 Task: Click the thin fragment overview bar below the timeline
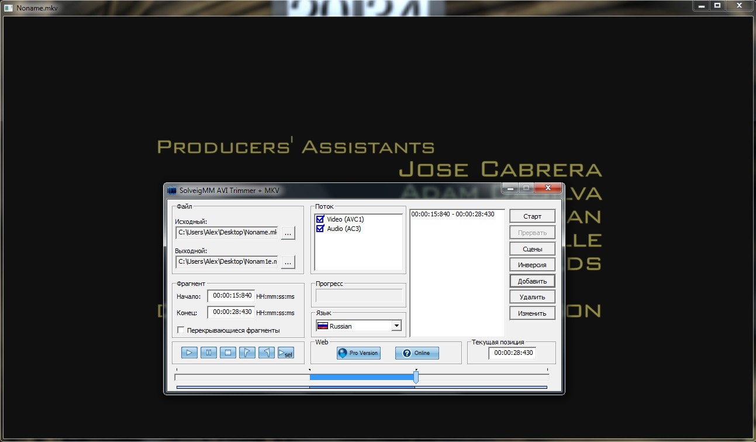pyautogui.click(x=361, y=387)
